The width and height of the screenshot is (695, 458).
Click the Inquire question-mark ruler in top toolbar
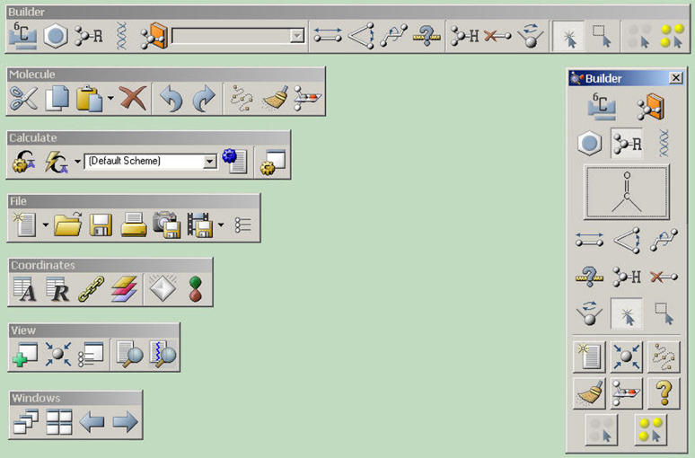[x=427, y=35]
